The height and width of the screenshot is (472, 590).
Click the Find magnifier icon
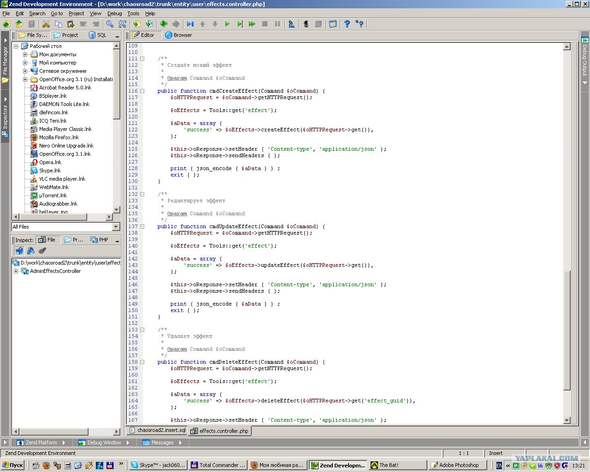click(x=110, y=24)
